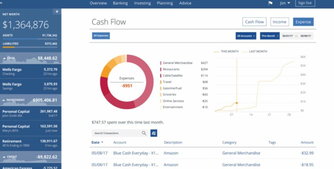Click the Tags column header
The width and height of the screenshot is (334, 169).
[272, 142]
